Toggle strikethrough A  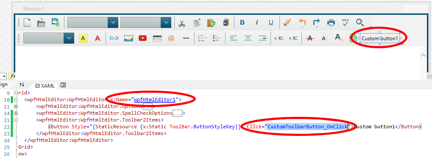(x=310, y=38)
